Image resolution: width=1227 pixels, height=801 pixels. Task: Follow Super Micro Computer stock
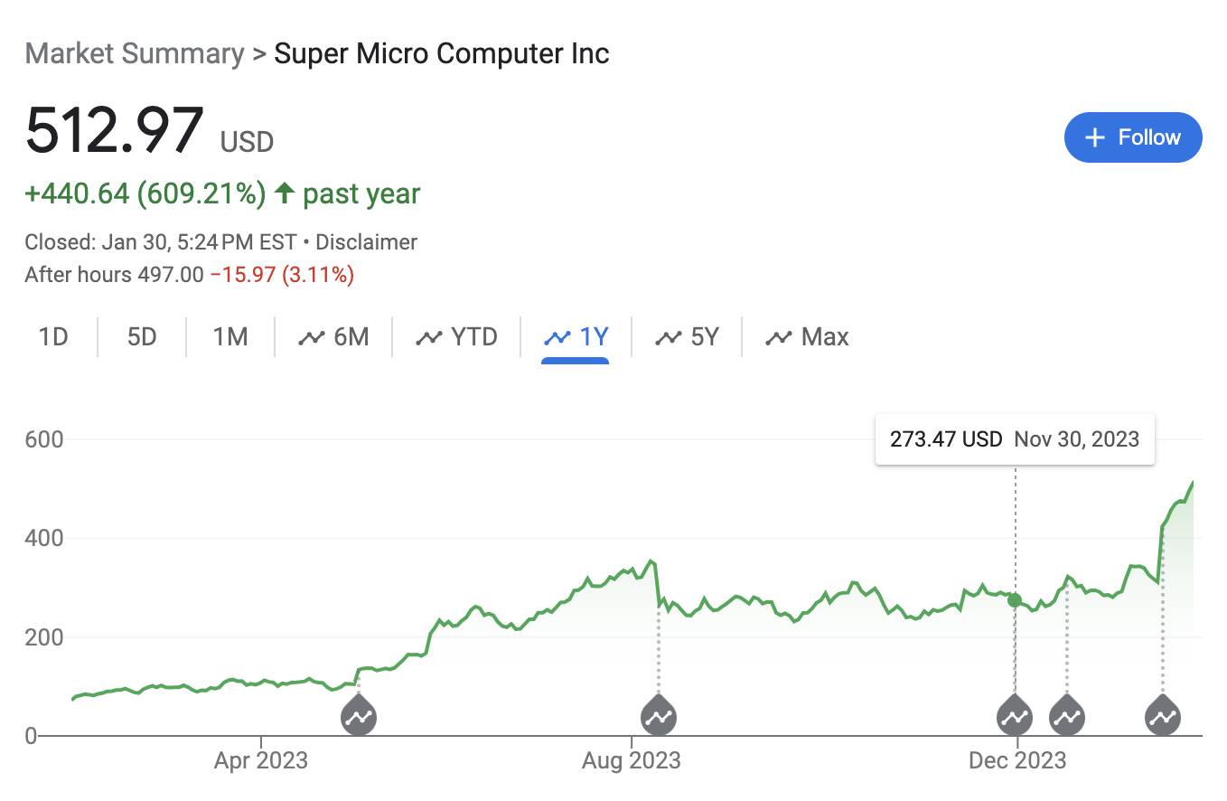(x=1133, y=137)
